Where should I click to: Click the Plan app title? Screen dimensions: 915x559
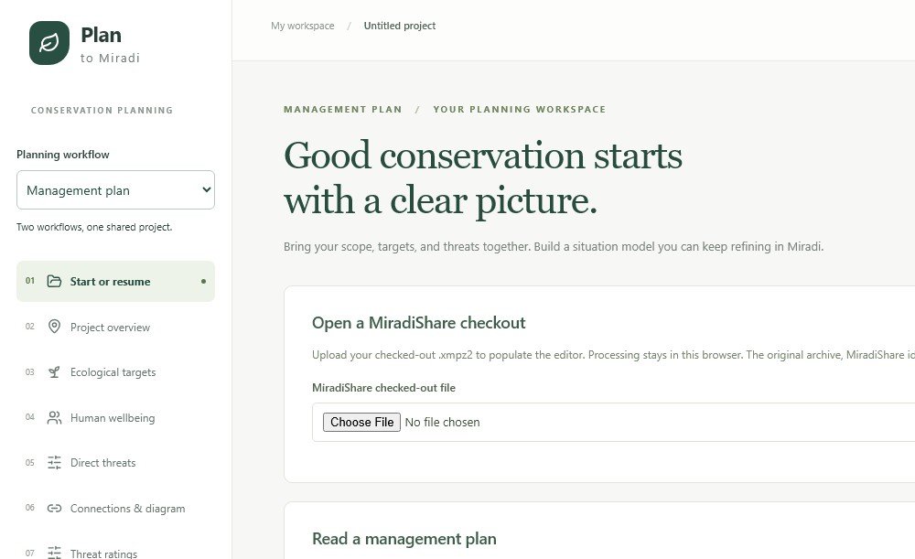click(x=101, y=35)
